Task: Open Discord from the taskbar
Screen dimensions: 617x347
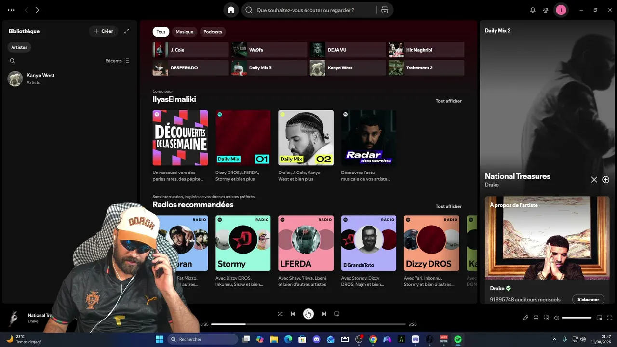Action: pyautogui.click(x=316, y=339)
